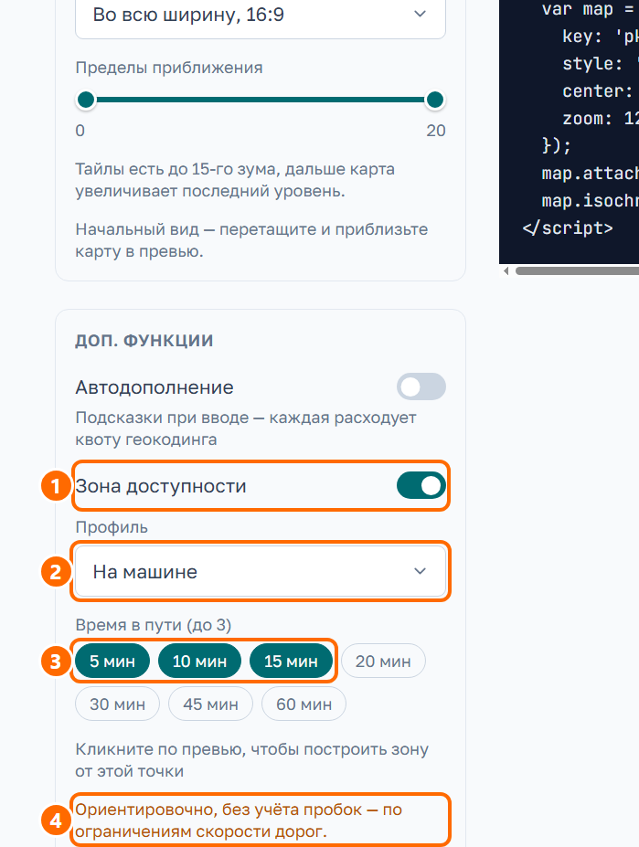
Task: Click the scrollbar's left arrow under the code
Action: tap(506, 270)
